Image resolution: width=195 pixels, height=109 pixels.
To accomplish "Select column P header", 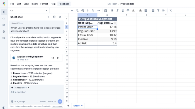I will [87, 15].
